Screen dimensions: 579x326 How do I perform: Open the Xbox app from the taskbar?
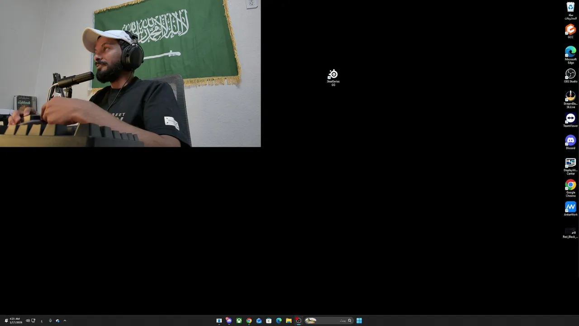[x=239, y=321]
